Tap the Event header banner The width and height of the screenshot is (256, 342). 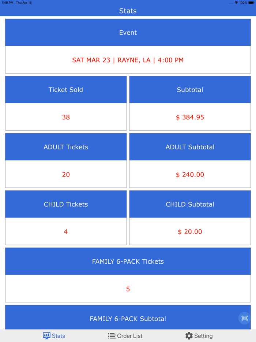pyautogui.click(x=128, y=32)
